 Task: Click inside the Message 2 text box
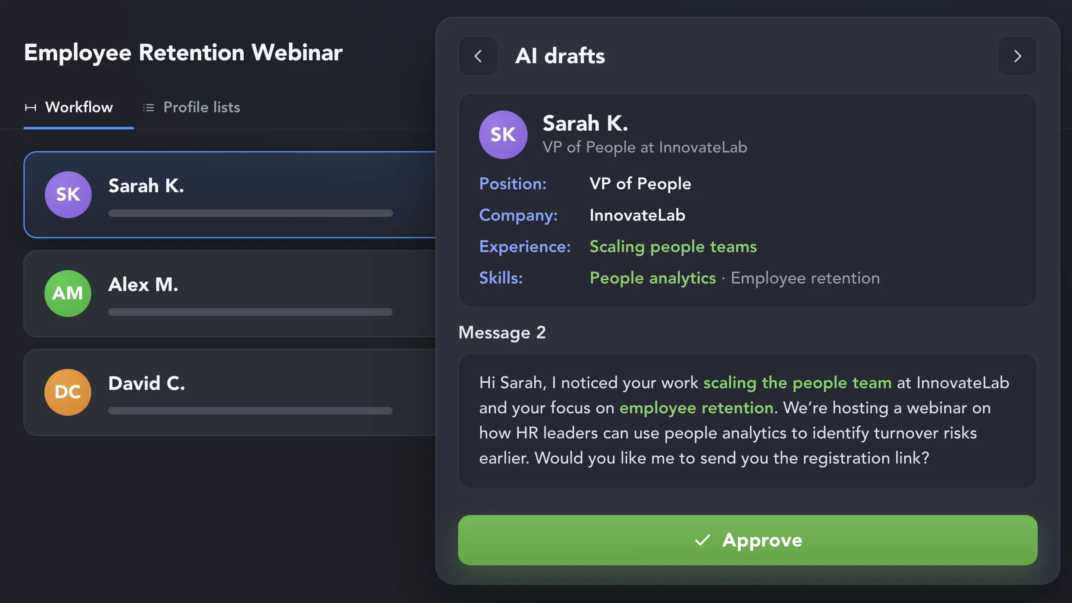[747, 420]
